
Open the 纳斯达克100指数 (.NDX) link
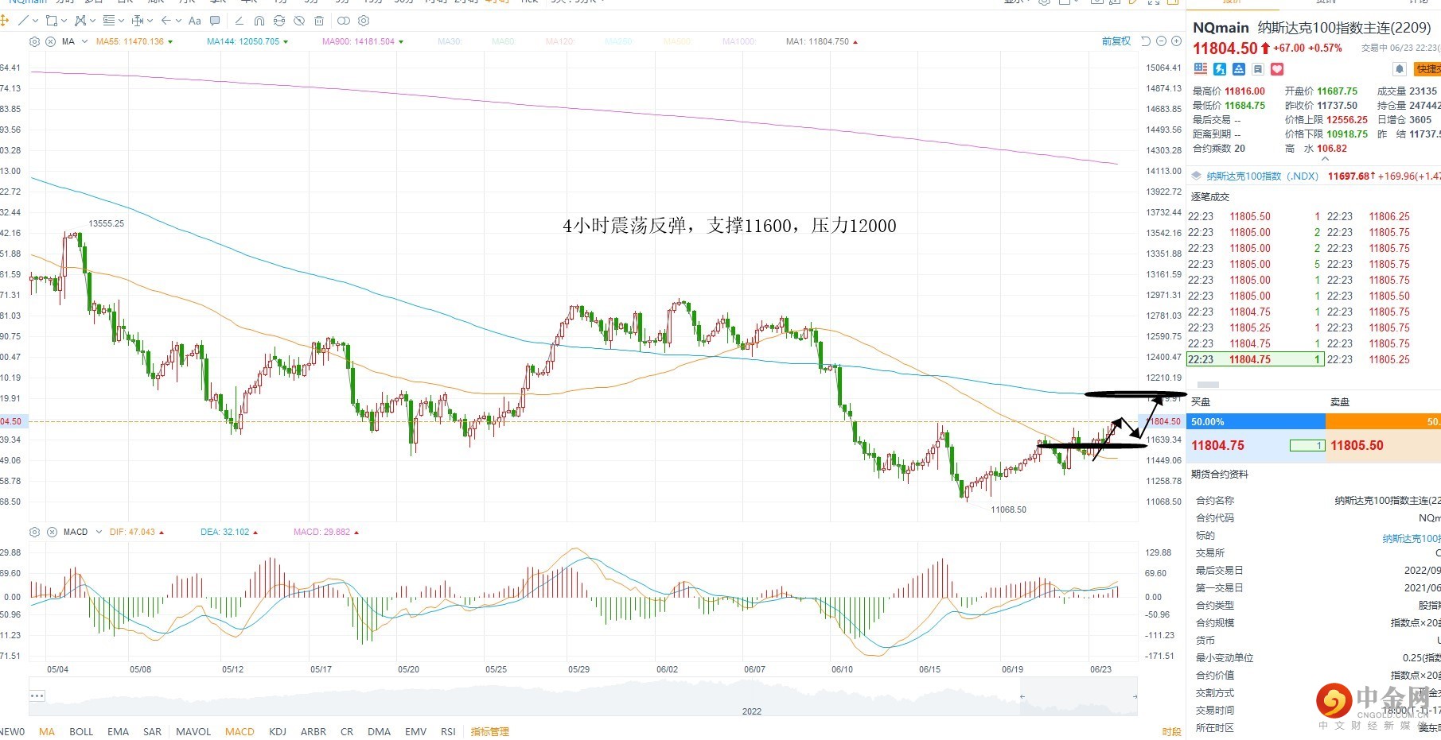click(1262, 176)
